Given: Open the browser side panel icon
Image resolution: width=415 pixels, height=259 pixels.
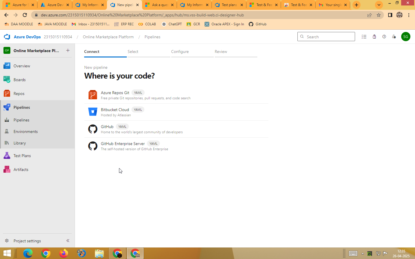Looking at the screenshot, I should 390,15.
